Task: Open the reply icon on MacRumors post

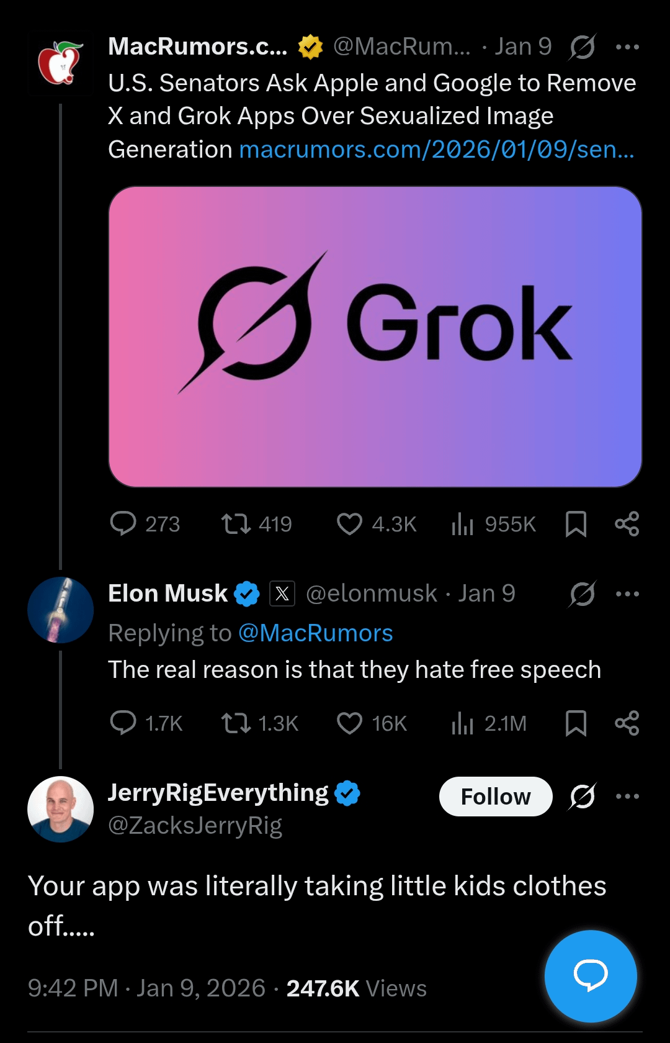Action: [x=123, y=523]
